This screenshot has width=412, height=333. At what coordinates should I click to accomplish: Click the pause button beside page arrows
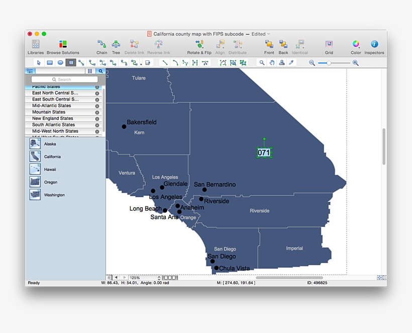[109, 278]
